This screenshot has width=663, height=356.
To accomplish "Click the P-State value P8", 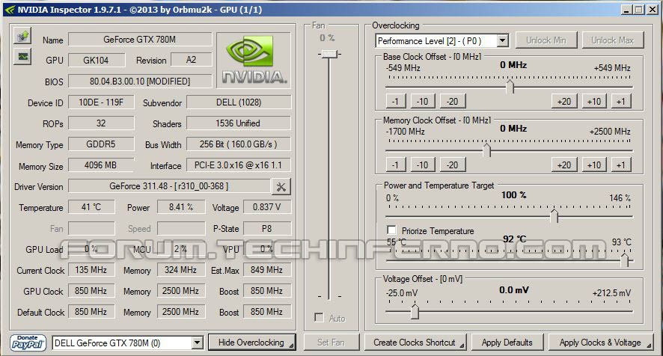I will pyautogui.click(x=267, y=228).
